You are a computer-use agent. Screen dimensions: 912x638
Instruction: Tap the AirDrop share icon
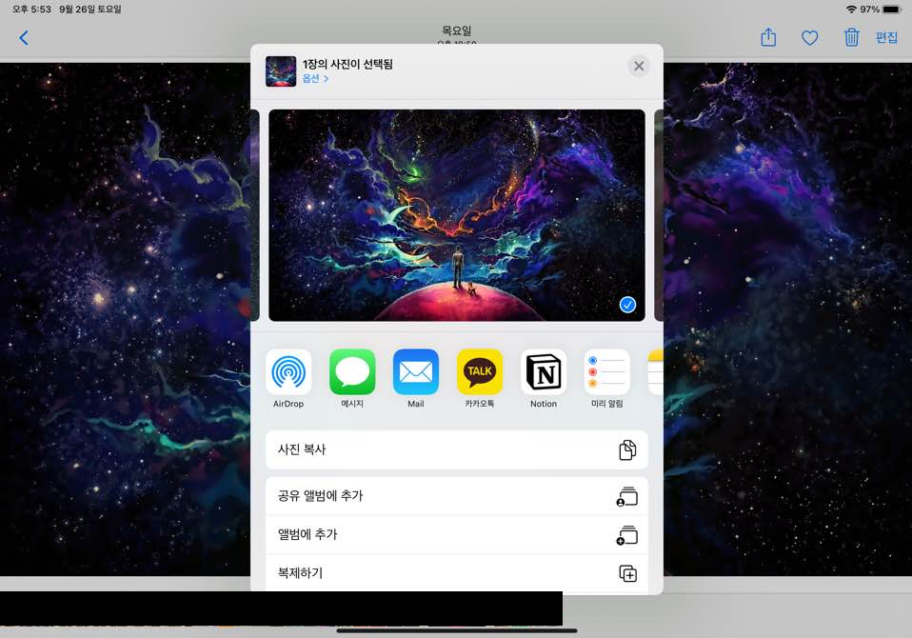click(x=287, y=372)
